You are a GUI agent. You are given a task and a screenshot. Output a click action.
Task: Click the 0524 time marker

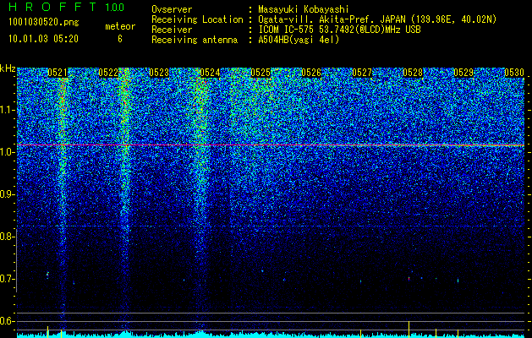coord(210,73)
